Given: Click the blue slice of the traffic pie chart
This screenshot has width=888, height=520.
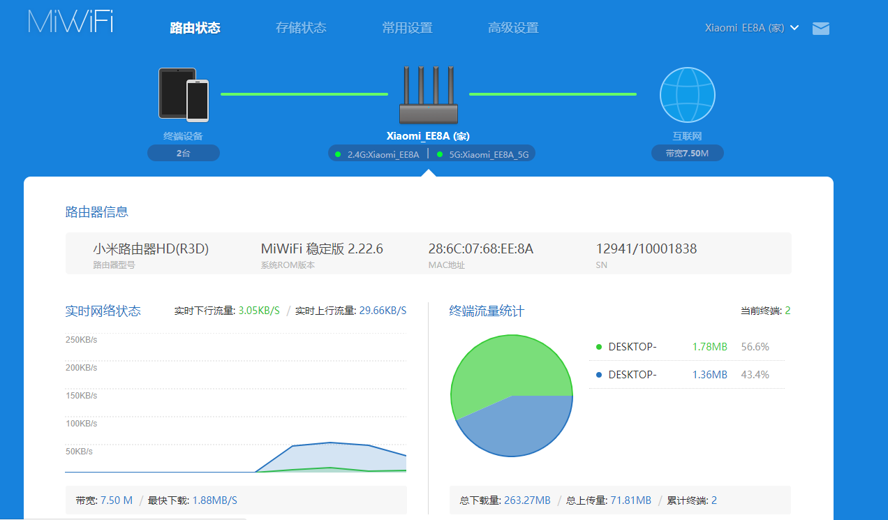Looking at the screenshot, I should (x=520, y=426).
